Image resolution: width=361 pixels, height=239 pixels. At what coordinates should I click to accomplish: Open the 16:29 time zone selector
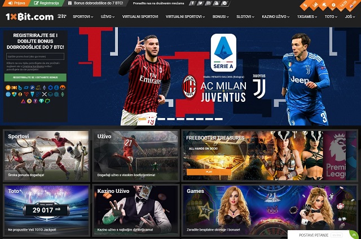tap(343, 4)
